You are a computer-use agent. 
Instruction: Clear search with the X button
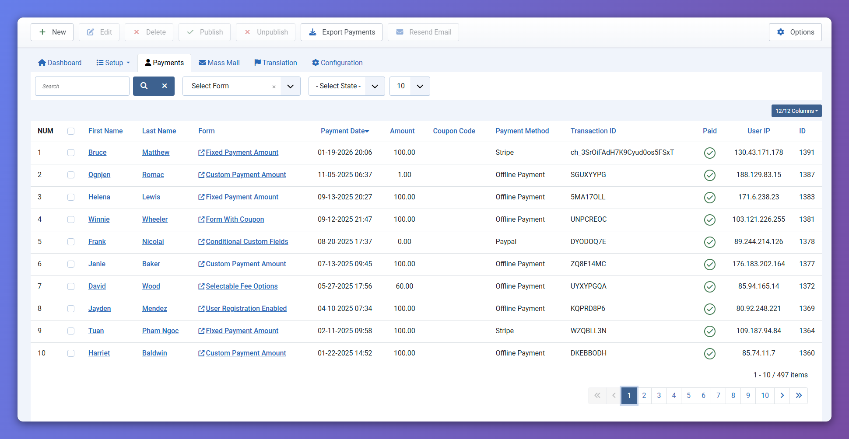165,86
